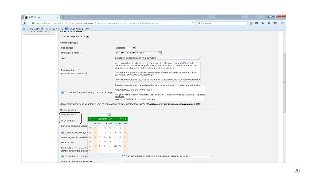
Task: Reload the page using refresh icon
Action: click(193, 23)
